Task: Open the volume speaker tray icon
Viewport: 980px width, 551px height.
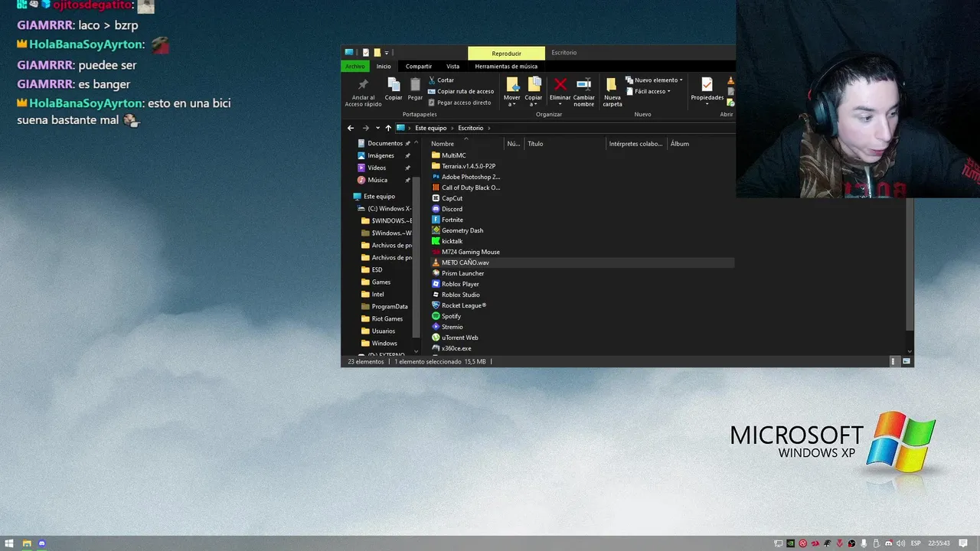Action: [900, 543]
